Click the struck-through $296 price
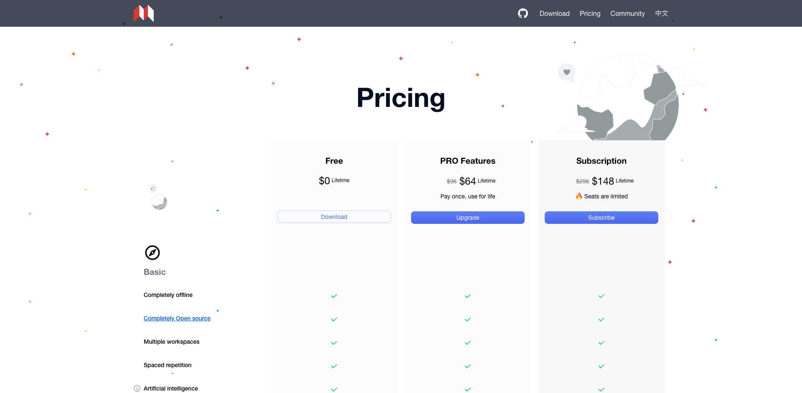 coord(582,181)
